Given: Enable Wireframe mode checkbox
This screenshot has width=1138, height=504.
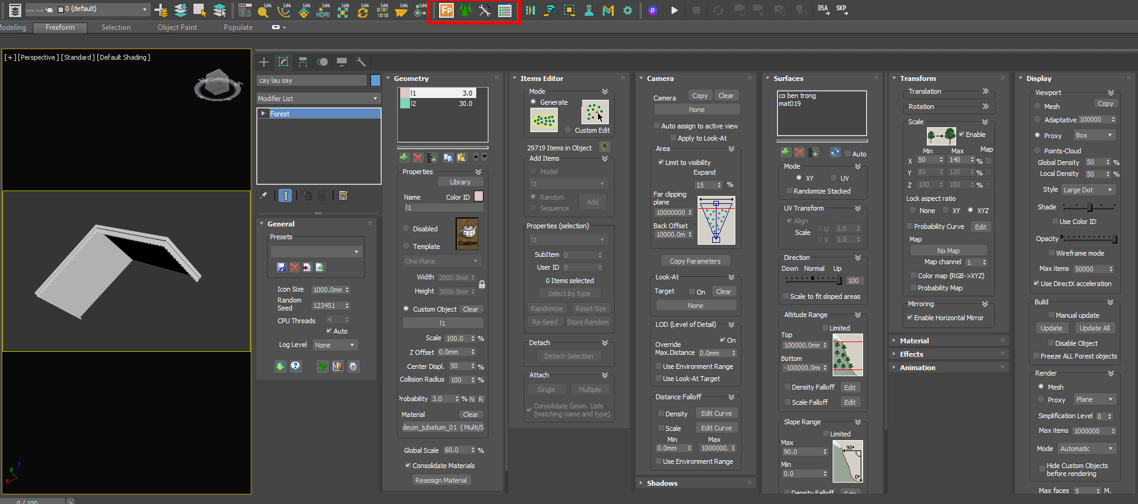Looking at the screenshot, I should coord(1051,253).
